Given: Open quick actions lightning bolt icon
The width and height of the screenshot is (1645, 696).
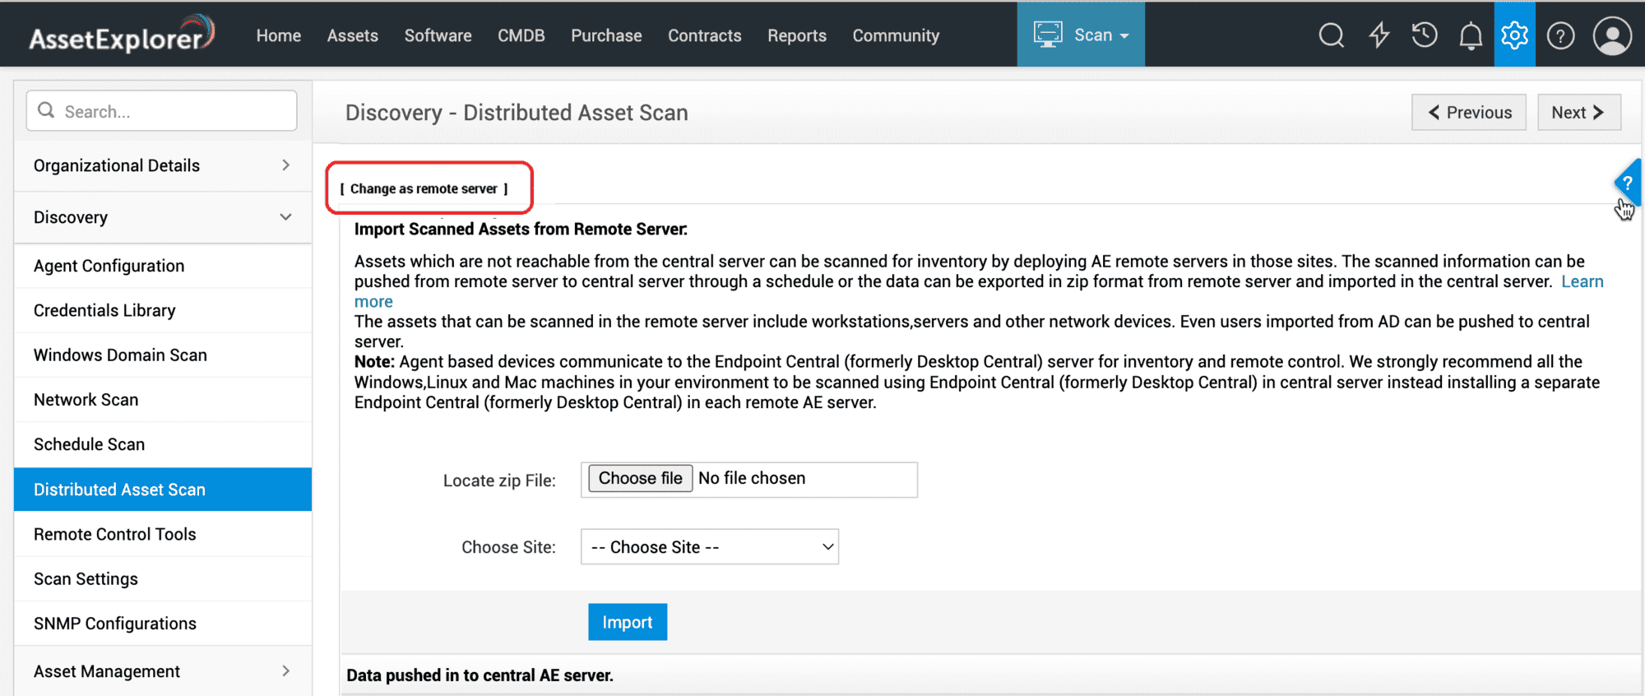Looking at the screenshot, I should click(1379, 35).
